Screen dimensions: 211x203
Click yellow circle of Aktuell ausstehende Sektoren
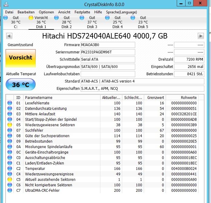click(x=10, y=179)
